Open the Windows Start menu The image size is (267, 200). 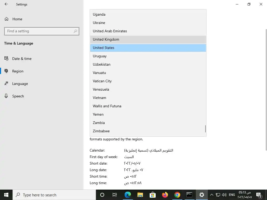click(x=6, y=195)
